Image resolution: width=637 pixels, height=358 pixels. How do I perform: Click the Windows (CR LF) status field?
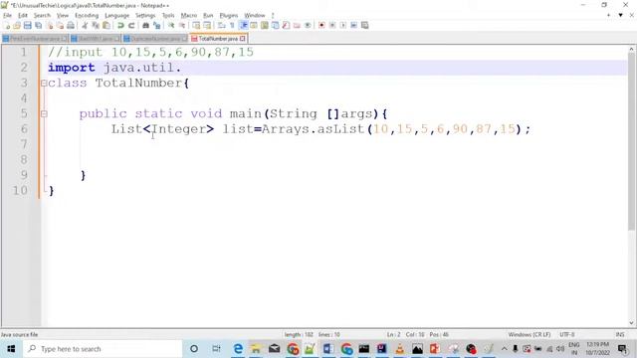pyautogui.click(x=529, y=334)
